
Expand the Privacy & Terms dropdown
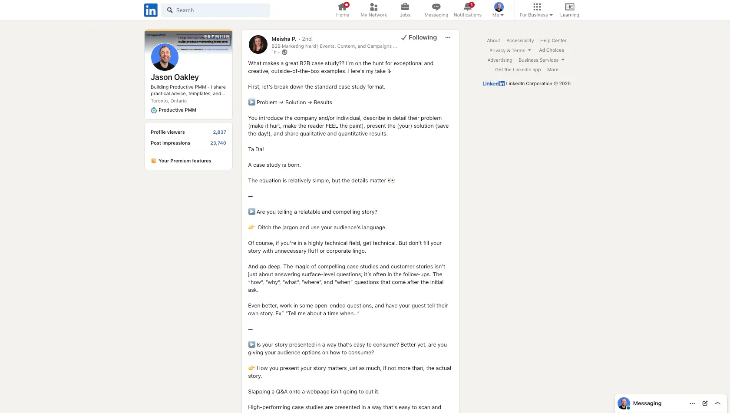[510, 50]
